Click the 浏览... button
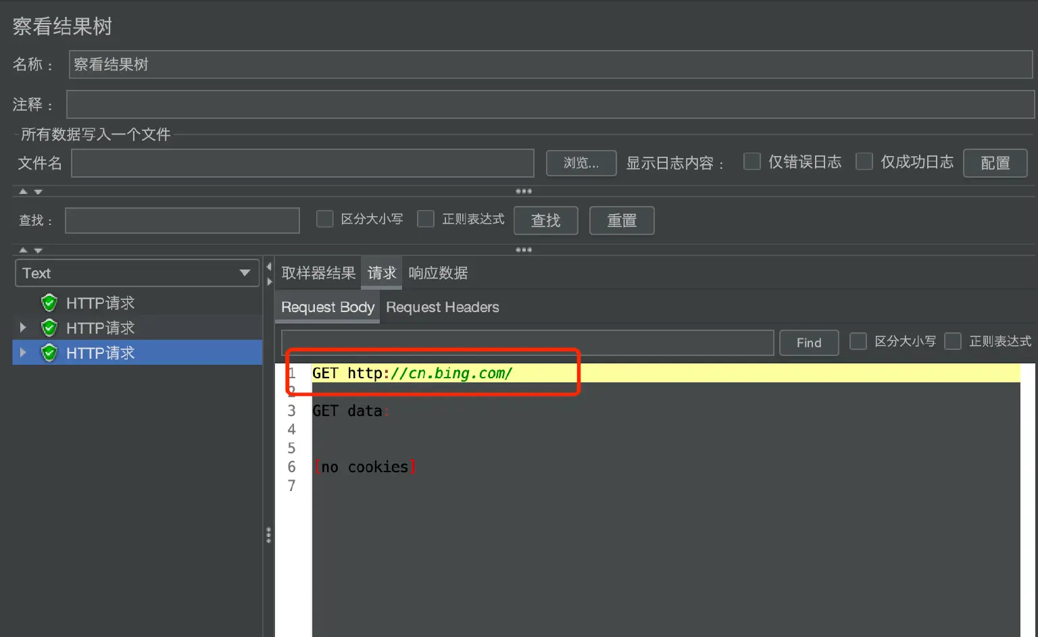Screen dimensions: 1038x637 580,163
